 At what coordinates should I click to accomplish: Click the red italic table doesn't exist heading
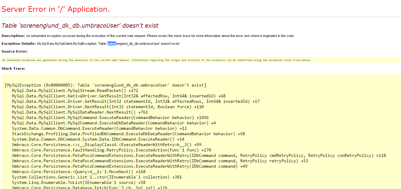[80, 26]
